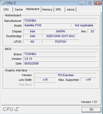
Task: Click the PC87591 LPCIO value
Action: click(61, 42)
